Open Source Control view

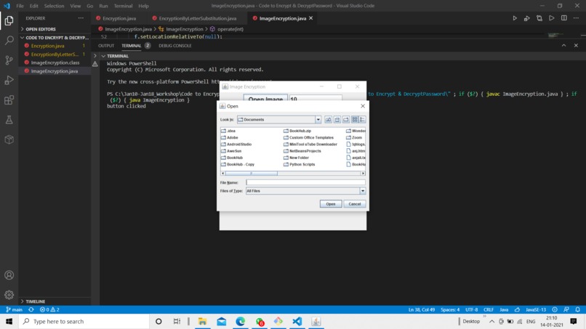tap(9, 60)
